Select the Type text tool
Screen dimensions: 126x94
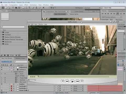click(29, 8)
